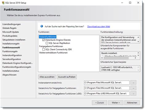The image size is (146, 111).
Task: Click the Alles auswählen button
Action: tap(47, 77)
